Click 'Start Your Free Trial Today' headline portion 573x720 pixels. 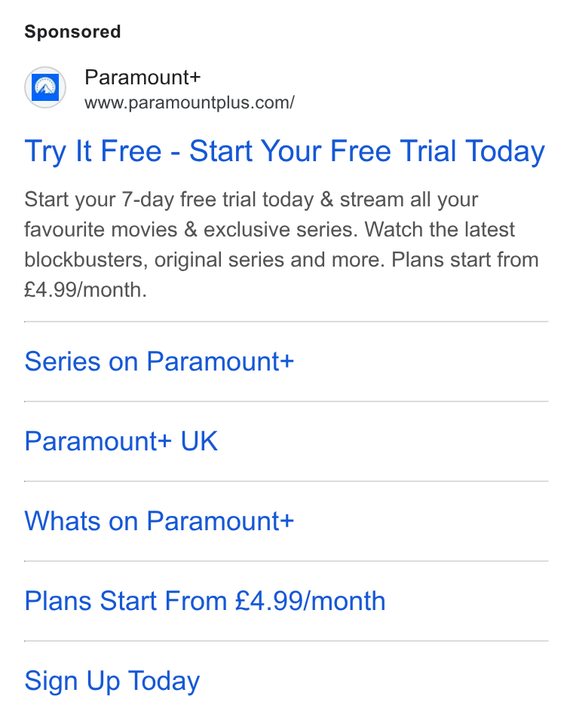366,151
